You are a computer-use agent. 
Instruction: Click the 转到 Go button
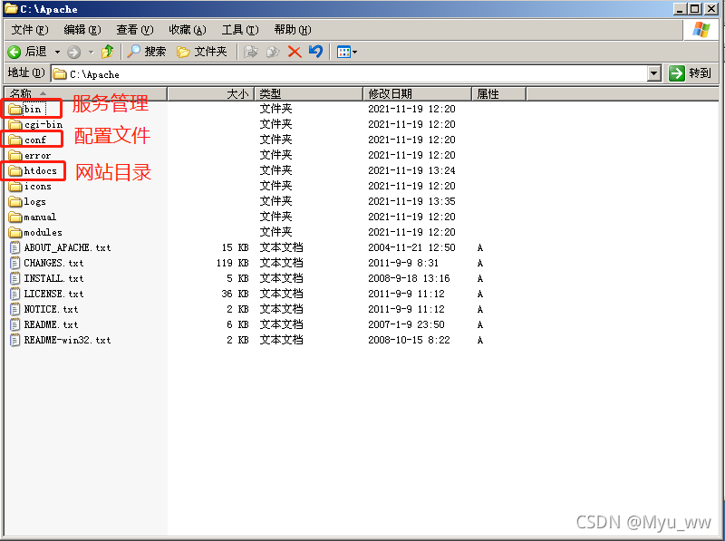pyautogui.click(x=691, y=73)
